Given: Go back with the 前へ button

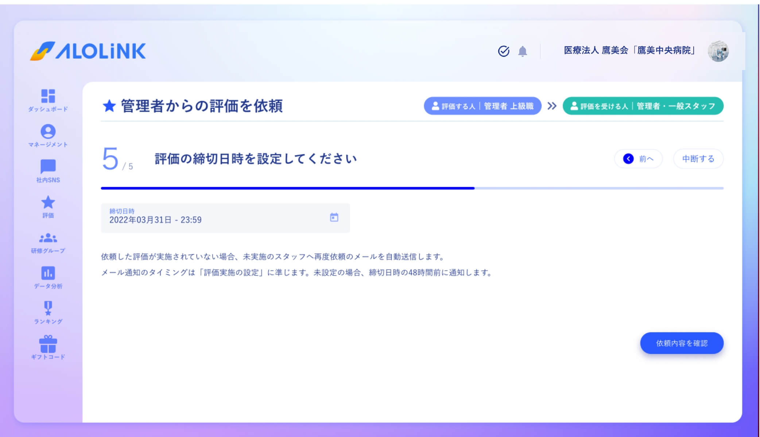Looking at the screenshot, I should click(x=638, y=159).
